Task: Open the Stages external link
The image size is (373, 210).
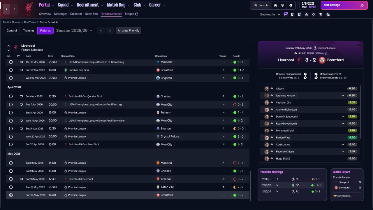Action: click(131, 14)
